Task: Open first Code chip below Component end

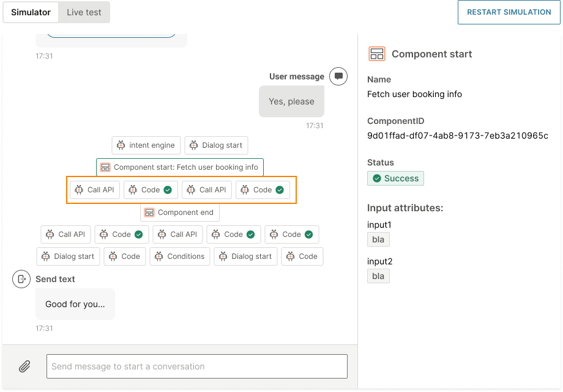Action: [x=122, y=234]
